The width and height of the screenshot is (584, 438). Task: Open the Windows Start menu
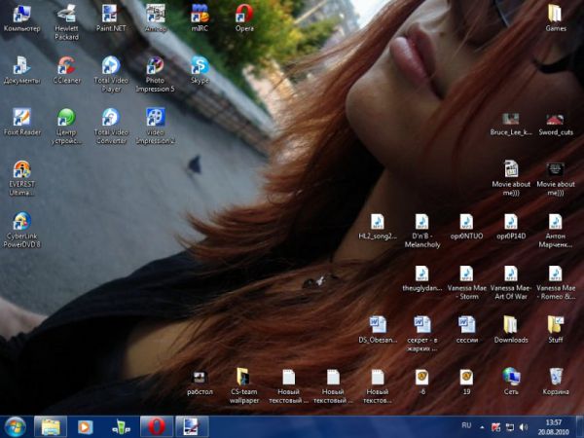(16, 426)
